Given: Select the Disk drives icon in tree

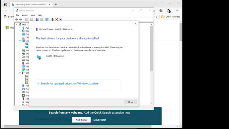Looking at the screenshot, I should tap(23, 38).
